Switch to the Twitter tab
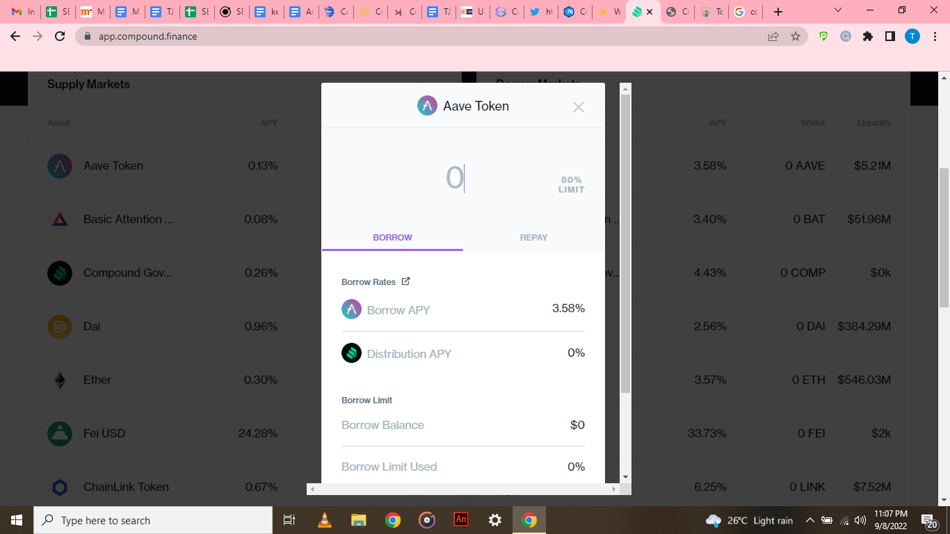The width and height of the screenshot is (950, 534). click(x=540, y=12)
